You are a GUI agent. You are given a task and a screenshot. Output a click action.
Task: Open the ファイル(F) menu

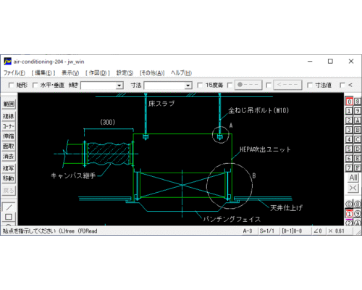click(x=14, y=72)
